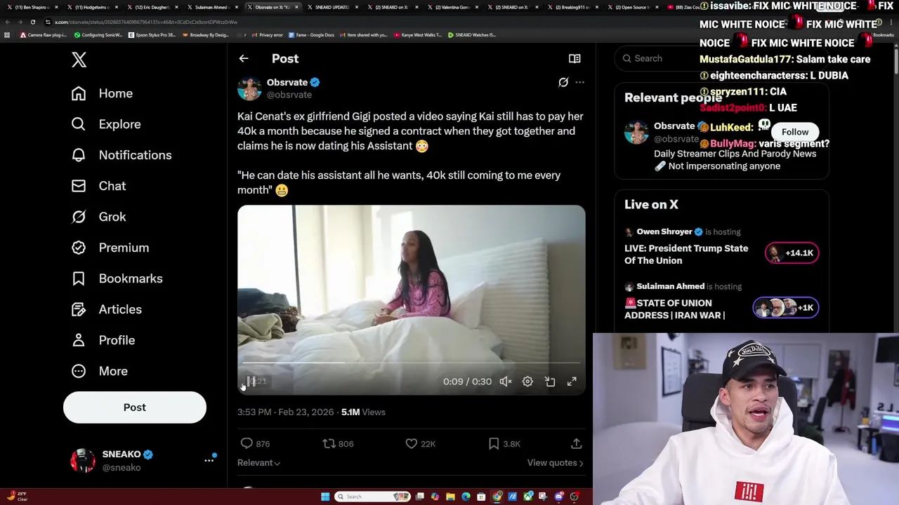Screen dimensions: 899x505
Task: Click the +14.1K listeners badge
Action: 792,253
